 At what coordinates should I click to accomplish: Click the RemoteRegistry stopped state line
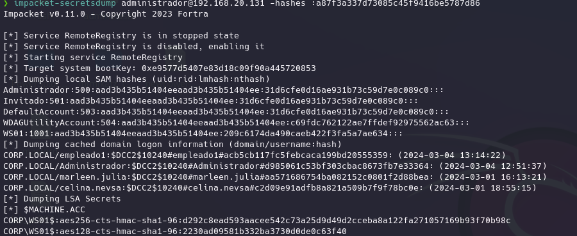coord(121,36)
